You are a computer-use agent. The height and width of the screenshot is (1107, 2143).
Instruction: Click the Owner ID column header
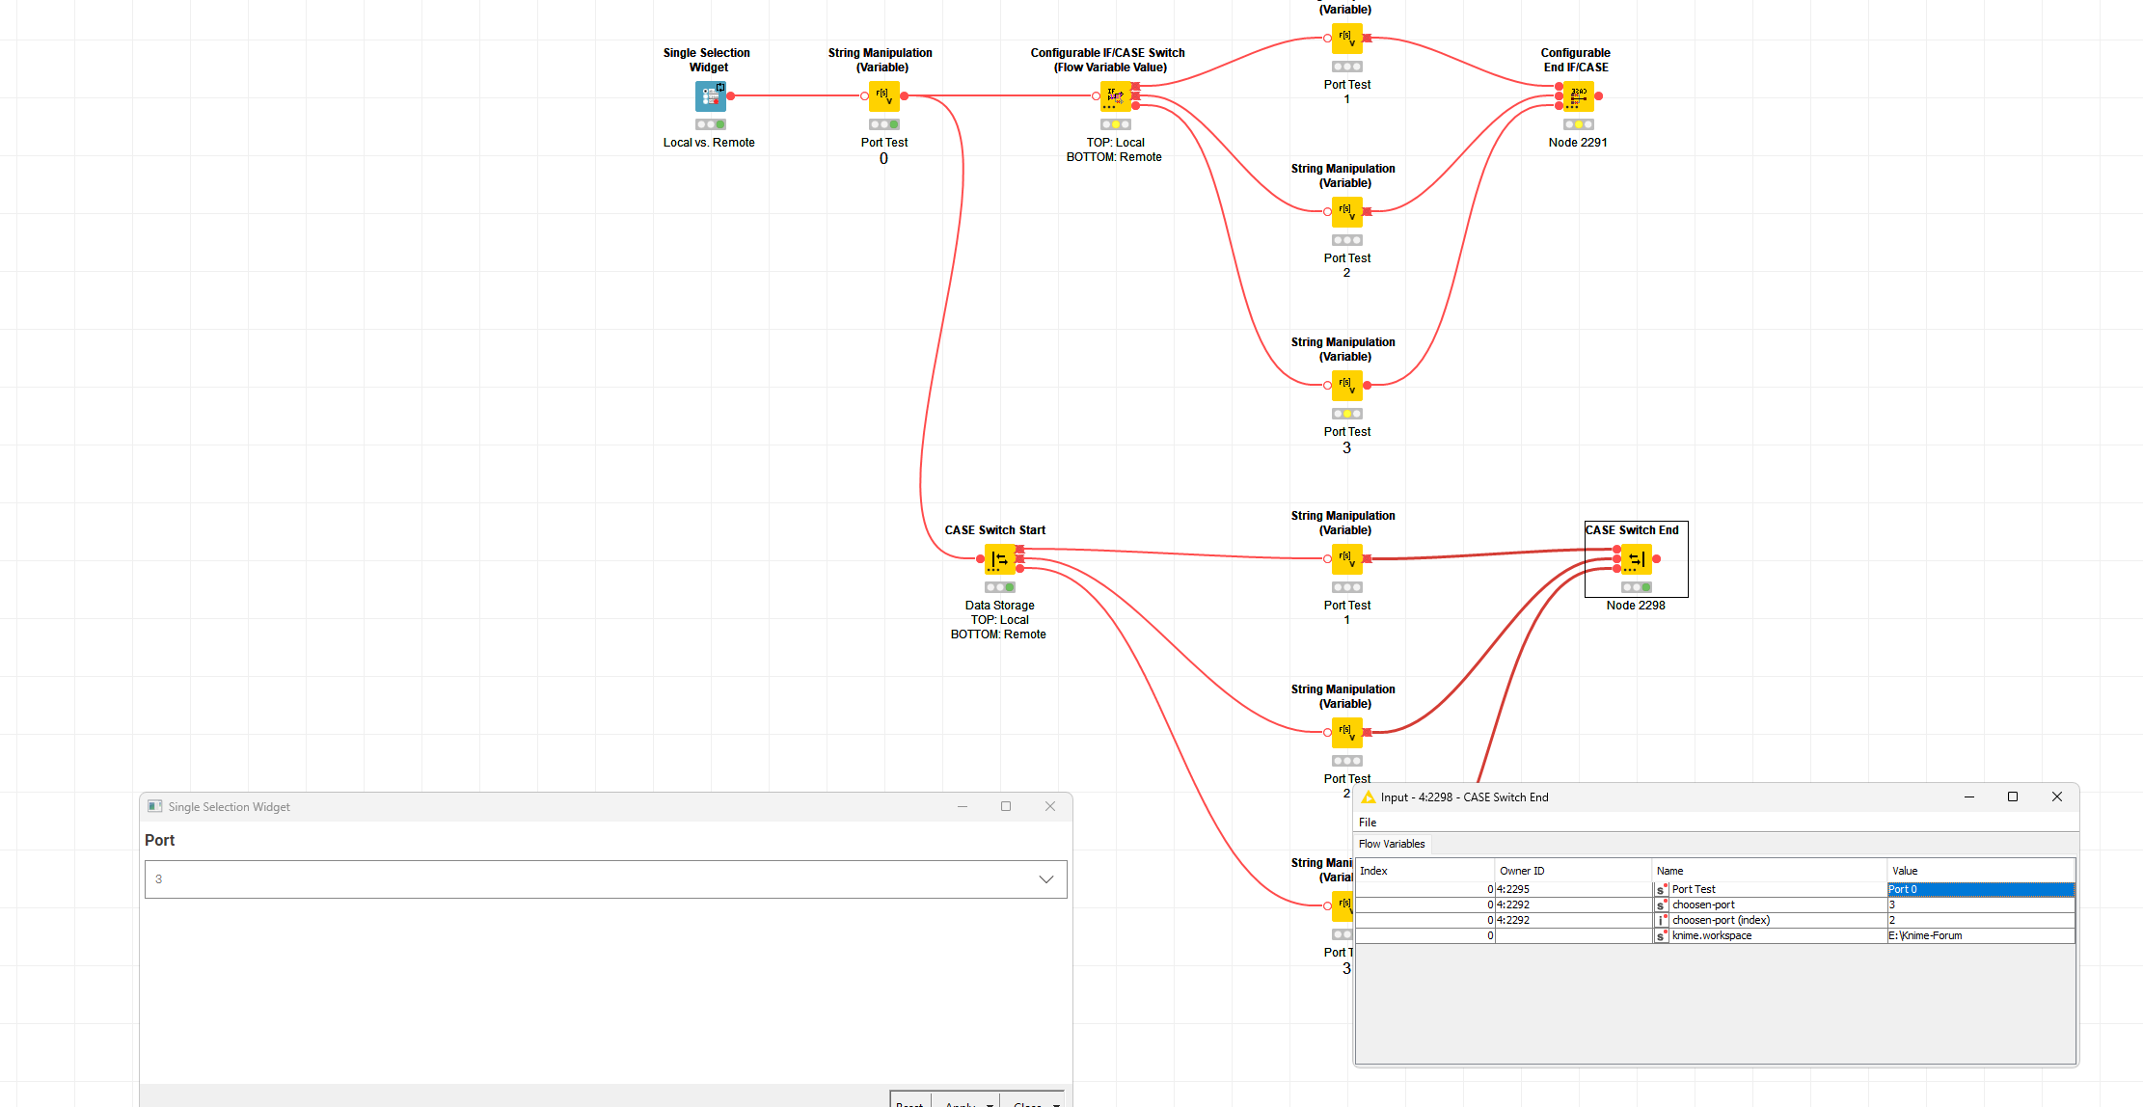point(1522,871)
